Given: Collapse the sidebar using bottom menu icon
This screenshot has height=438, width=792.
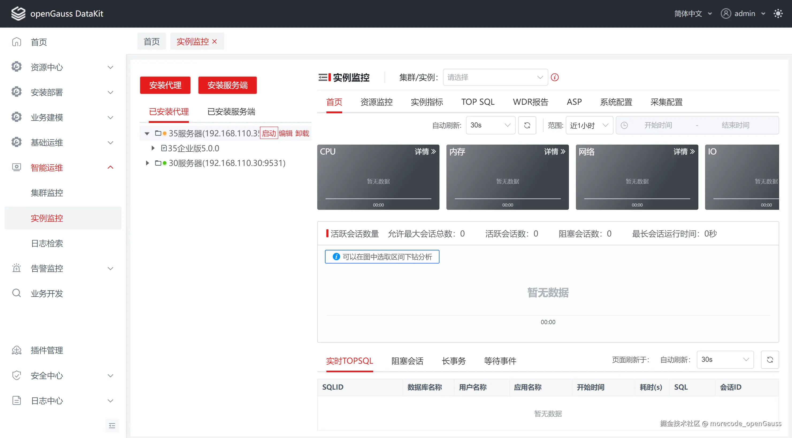Looking at the screenshot, I should pos(112,426).
